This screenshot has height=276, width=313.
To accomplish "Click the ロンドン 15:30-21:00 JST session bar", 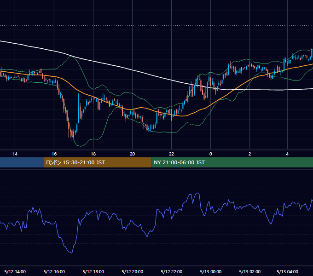I will (97, 162).
